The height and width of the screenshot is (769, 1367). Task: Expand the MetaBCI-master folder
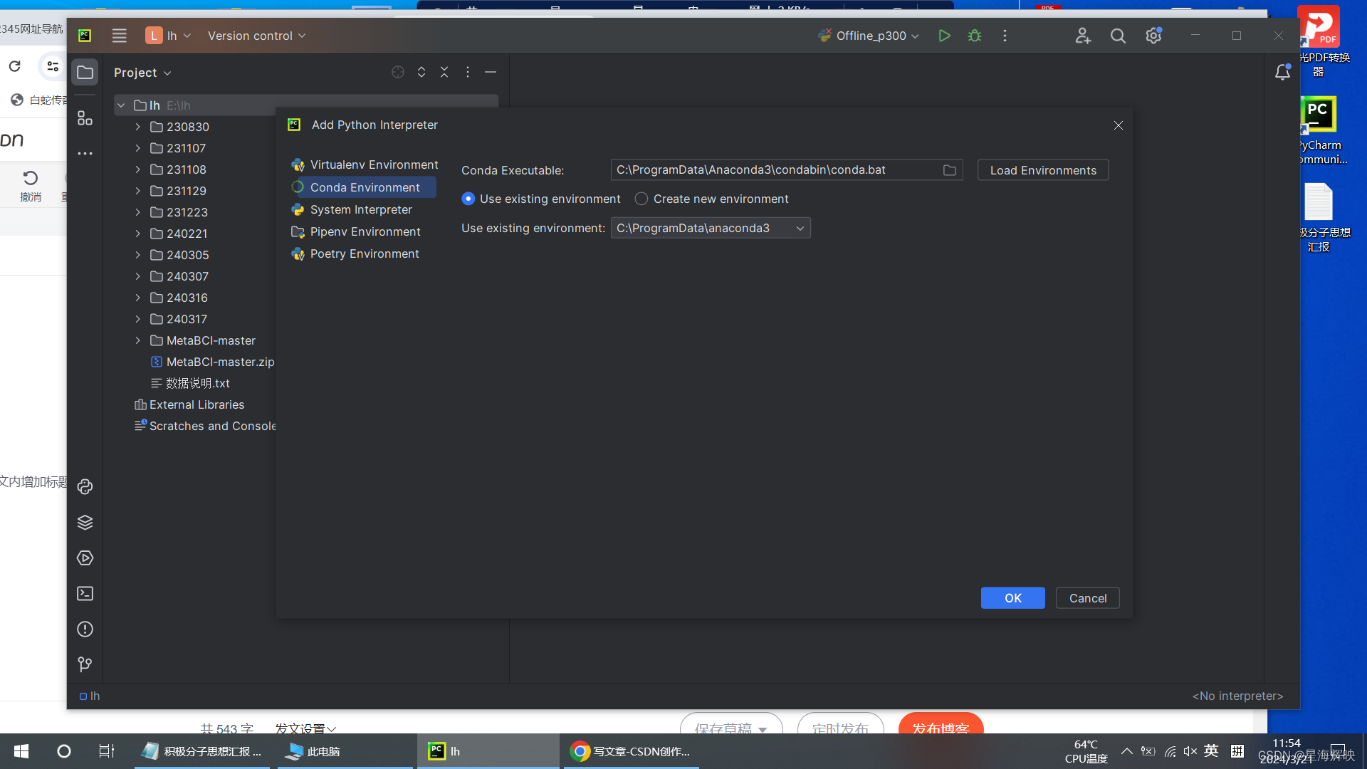[138, 340]
